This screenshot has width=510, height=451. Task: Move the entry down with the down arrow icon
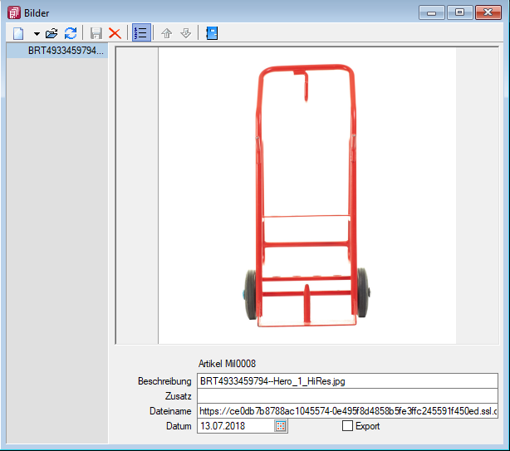click(186, 33)
